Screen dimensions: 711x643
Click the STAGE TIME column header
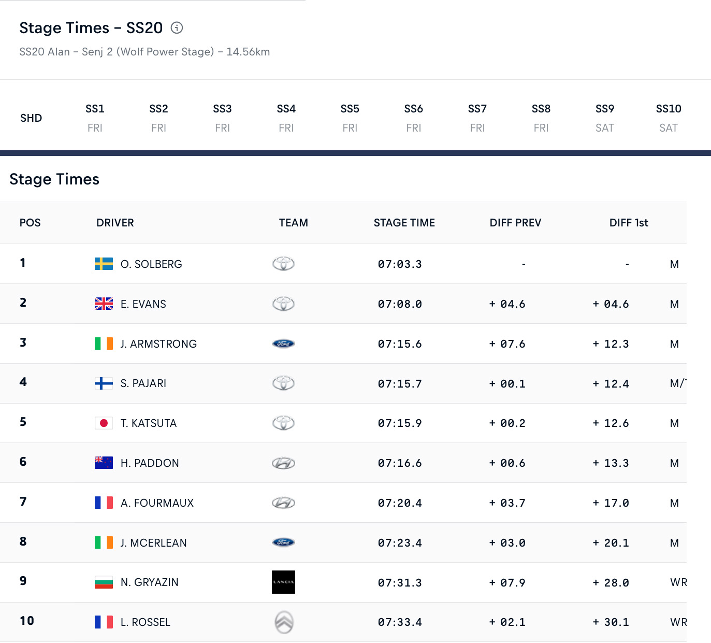[404, 223]
